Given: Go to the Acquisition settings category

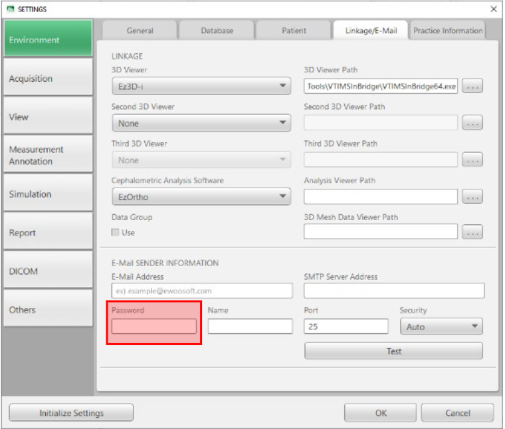Looking at the screenshot, I should tap(47, 78).
